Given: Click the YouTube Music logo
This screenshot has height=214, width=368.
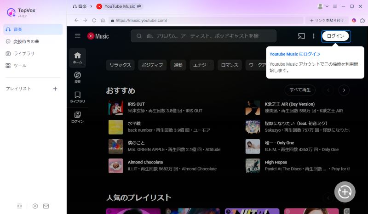Looking at the screenshot, I should click(x=98, y=36).
